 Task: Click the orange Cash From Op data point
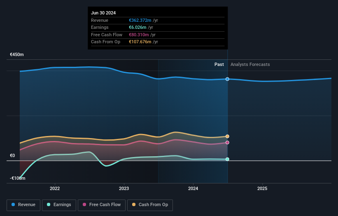[227, 136]
